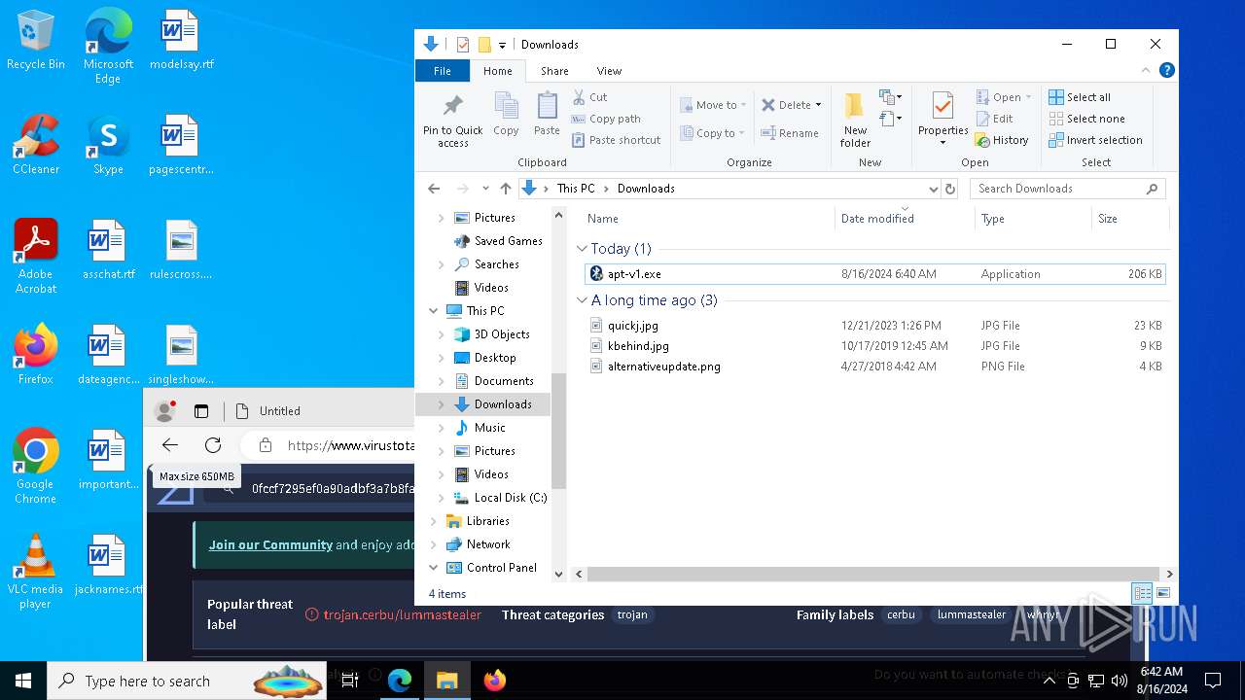1245x700 pixels.
Task: Open Properties for selected file
Action: (943, 120)
